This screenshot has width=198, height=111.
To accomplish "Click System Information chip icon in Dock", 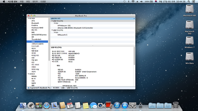I will (141, 106).
